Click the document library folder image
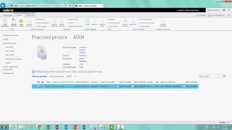This screenshot has height=130, width=232. (x=42, y=52)
